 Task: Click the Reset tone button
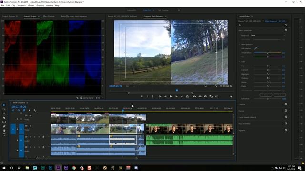click(266, 95)
